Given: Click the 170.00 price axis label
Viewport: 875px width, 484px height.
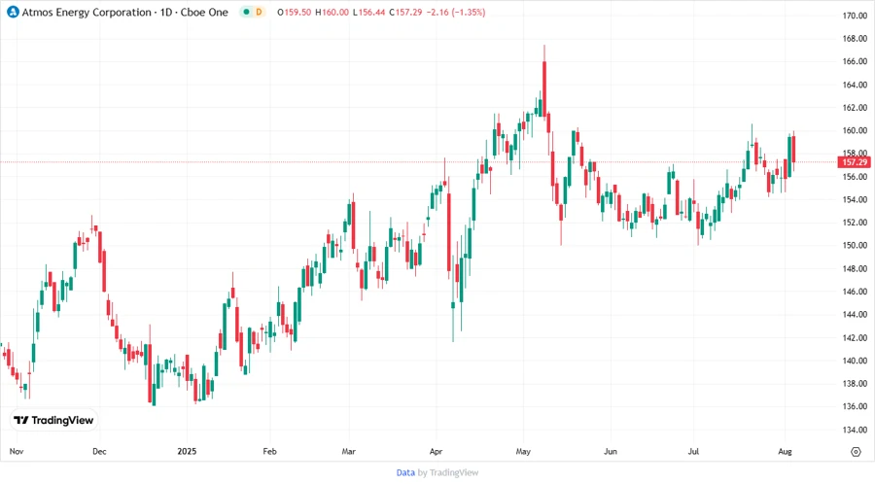Looking at the screenshot, I should (x=855, y=16).
